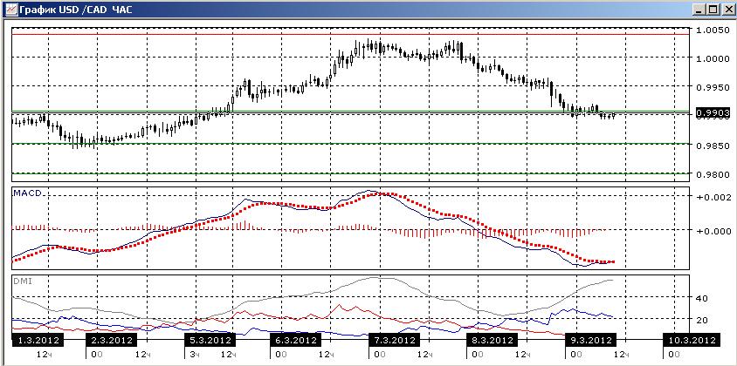
Task: Maximize the USD/CAD chart window
Action: tap(713, 10)
